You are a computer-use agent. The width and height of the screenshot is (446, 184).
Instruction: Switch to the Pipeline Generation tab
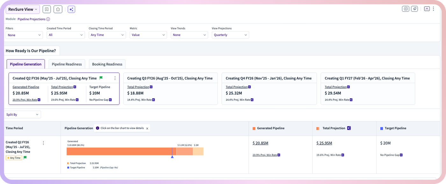point(26,64)
